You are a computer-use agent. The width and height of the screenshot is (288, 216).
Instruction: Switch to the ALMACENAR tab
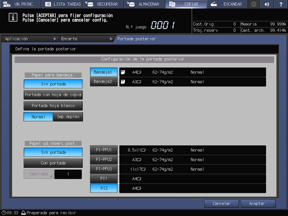click(144, 4)
